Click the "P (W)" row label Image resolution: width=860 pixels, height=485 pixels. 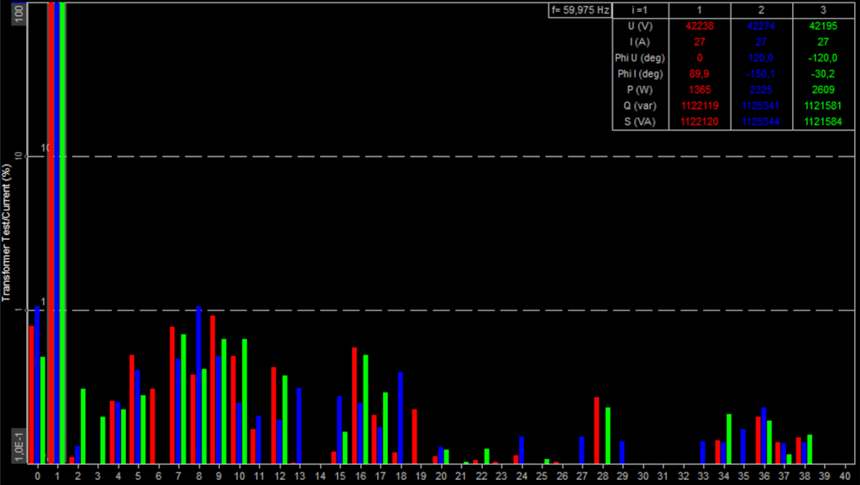click(640, 89)
